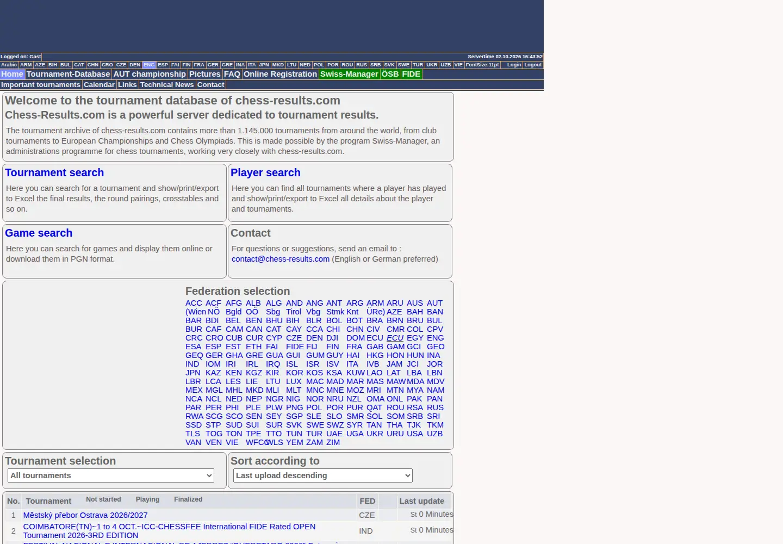Screen dimensions: 783x544
Task: Switch language to POL
Action: click(319, 65)
